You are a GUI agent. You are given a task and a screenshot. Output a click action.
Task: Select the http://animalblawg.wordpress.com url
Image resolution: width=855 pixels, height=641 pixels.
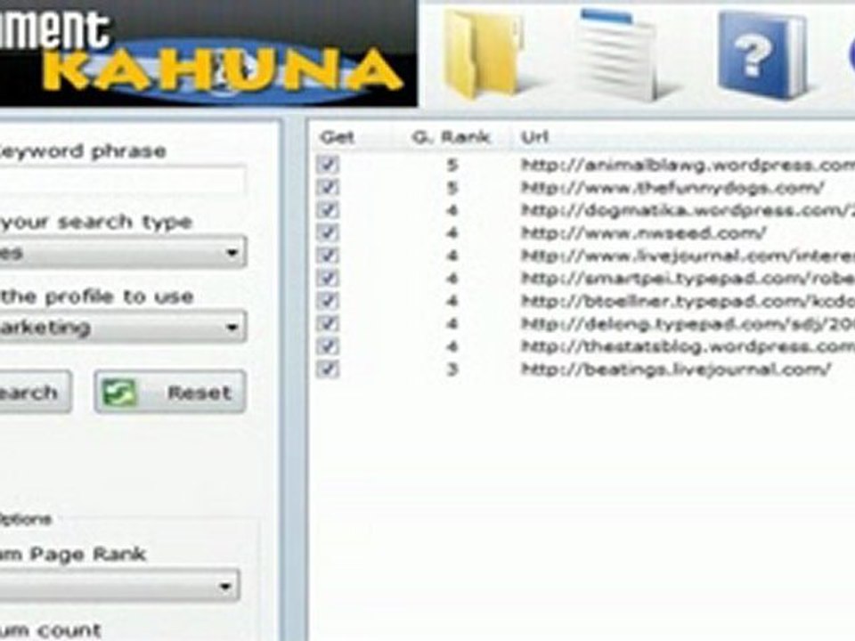[688, 165]
